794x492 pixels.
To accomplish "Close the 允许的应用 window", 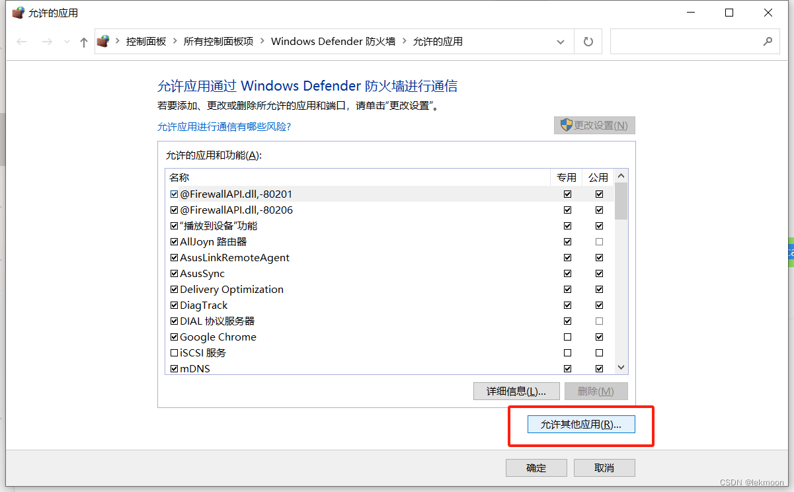I will point(768,13).
